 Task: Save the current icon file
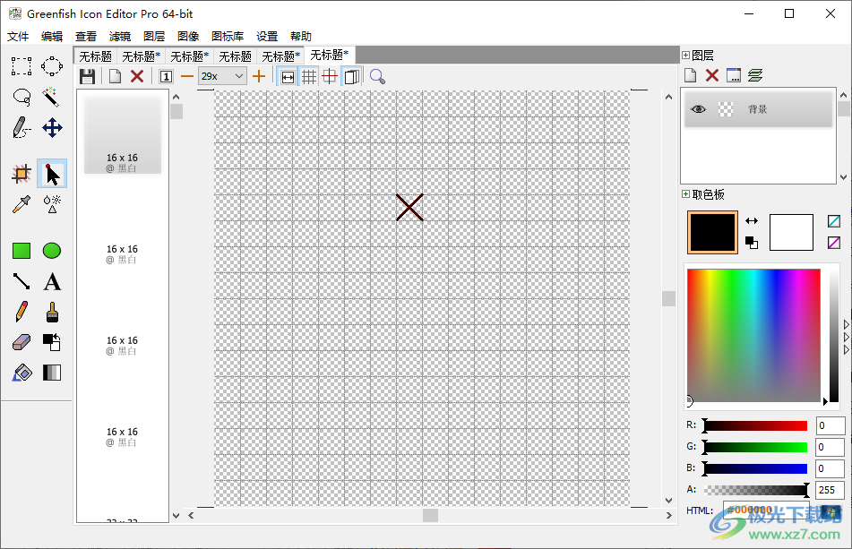tap(87, 76)
